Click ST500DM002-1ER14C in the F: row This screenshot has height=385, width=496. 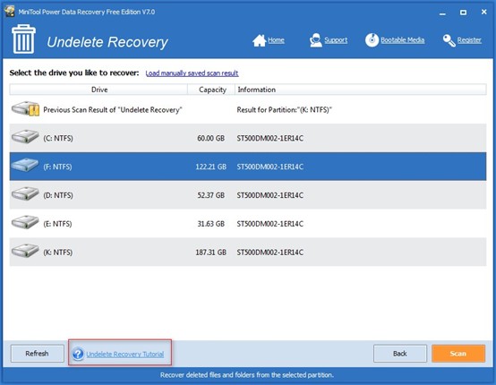click(x=270, y=167)
